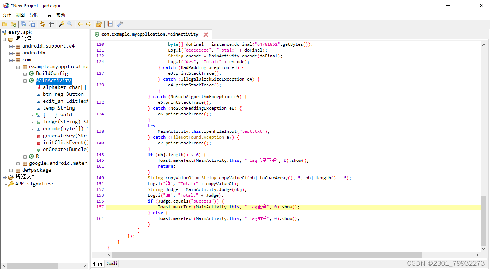Click line number 157 in the gutter
This screenshot has width=490, height=270.
(100, 206)
